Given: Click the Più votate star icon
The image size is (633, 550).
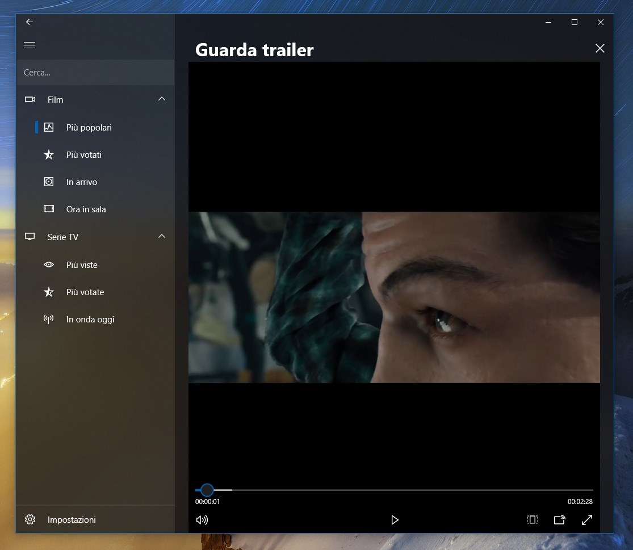Looking at the screenshot, I should (49, 292).
